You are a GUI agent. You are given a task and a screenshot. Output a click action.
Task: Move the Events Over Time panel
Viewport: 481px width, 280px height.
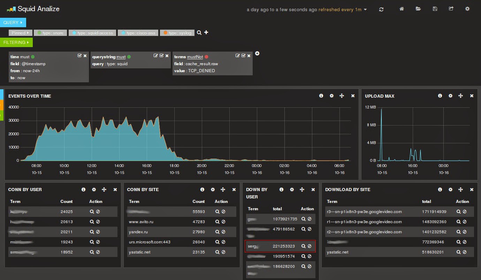coord(342,96)
